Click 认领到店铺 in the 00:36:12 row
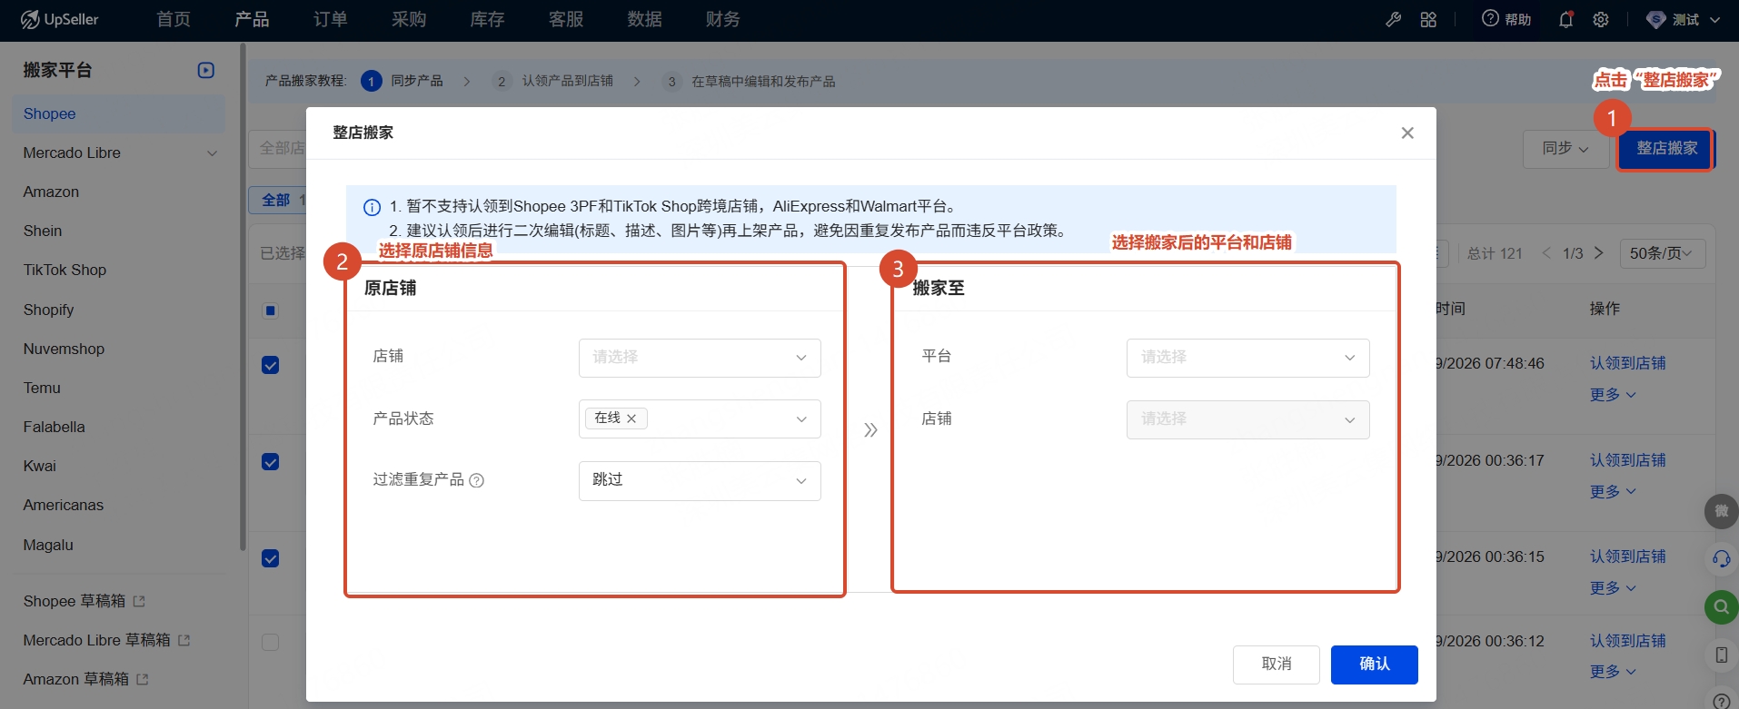Viewport: 1739px width, 709px height. [1628, 641]
